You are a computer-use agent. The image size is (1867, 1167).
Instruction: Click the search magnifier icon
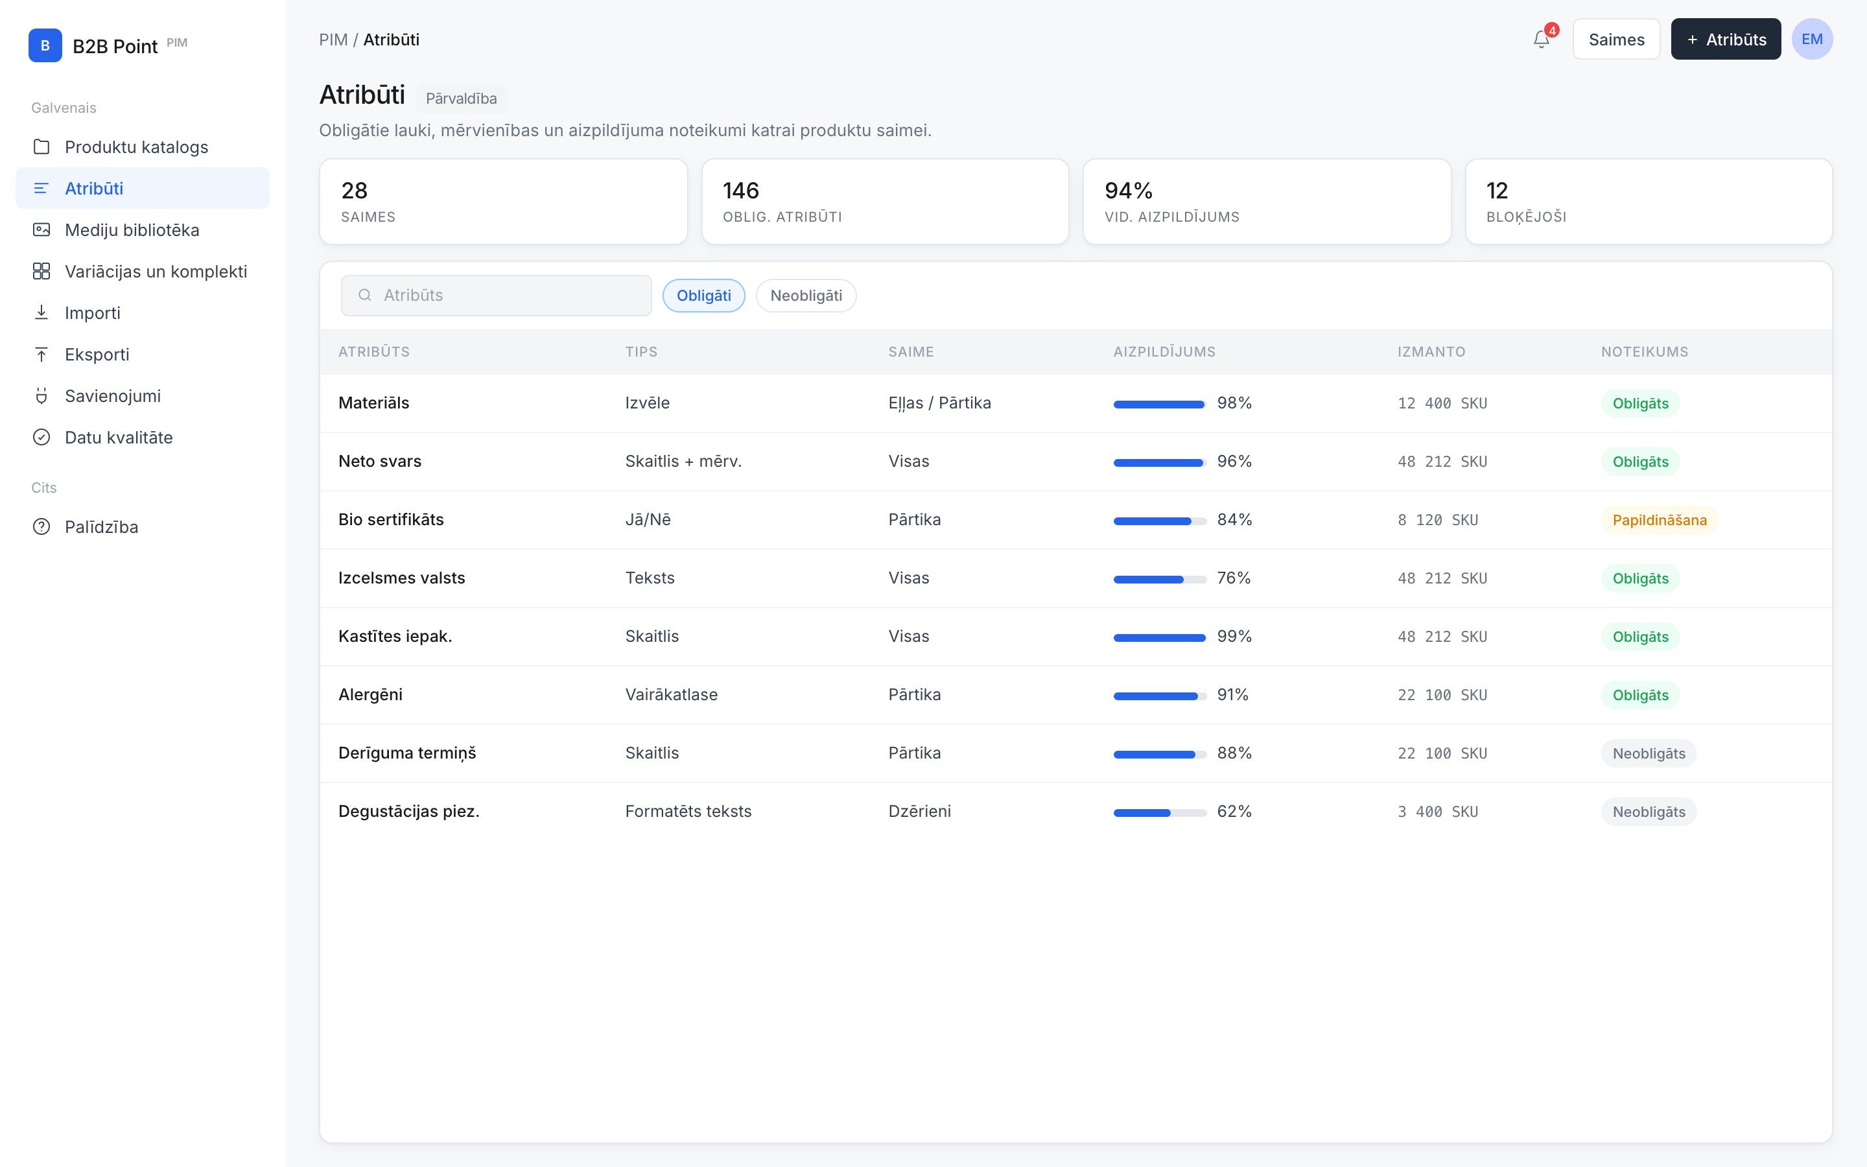[x=365, y=296]
